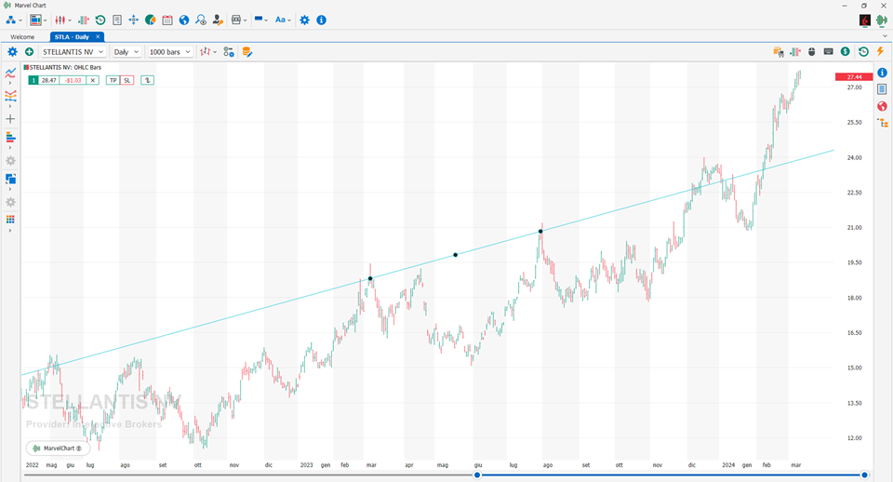893x482 pixels.
Task: Click the orange database edit icon
Action: 247,52
